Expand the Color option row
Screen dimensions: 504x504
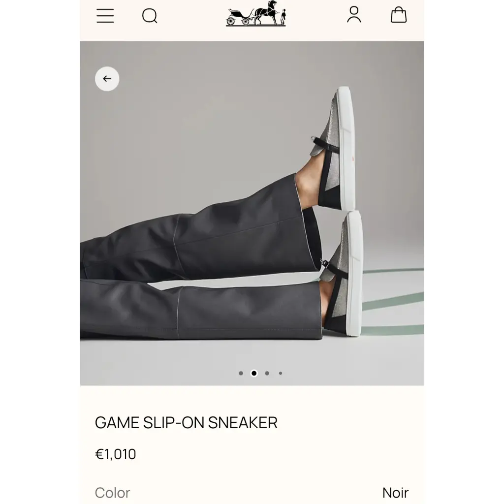pos(252,492)
